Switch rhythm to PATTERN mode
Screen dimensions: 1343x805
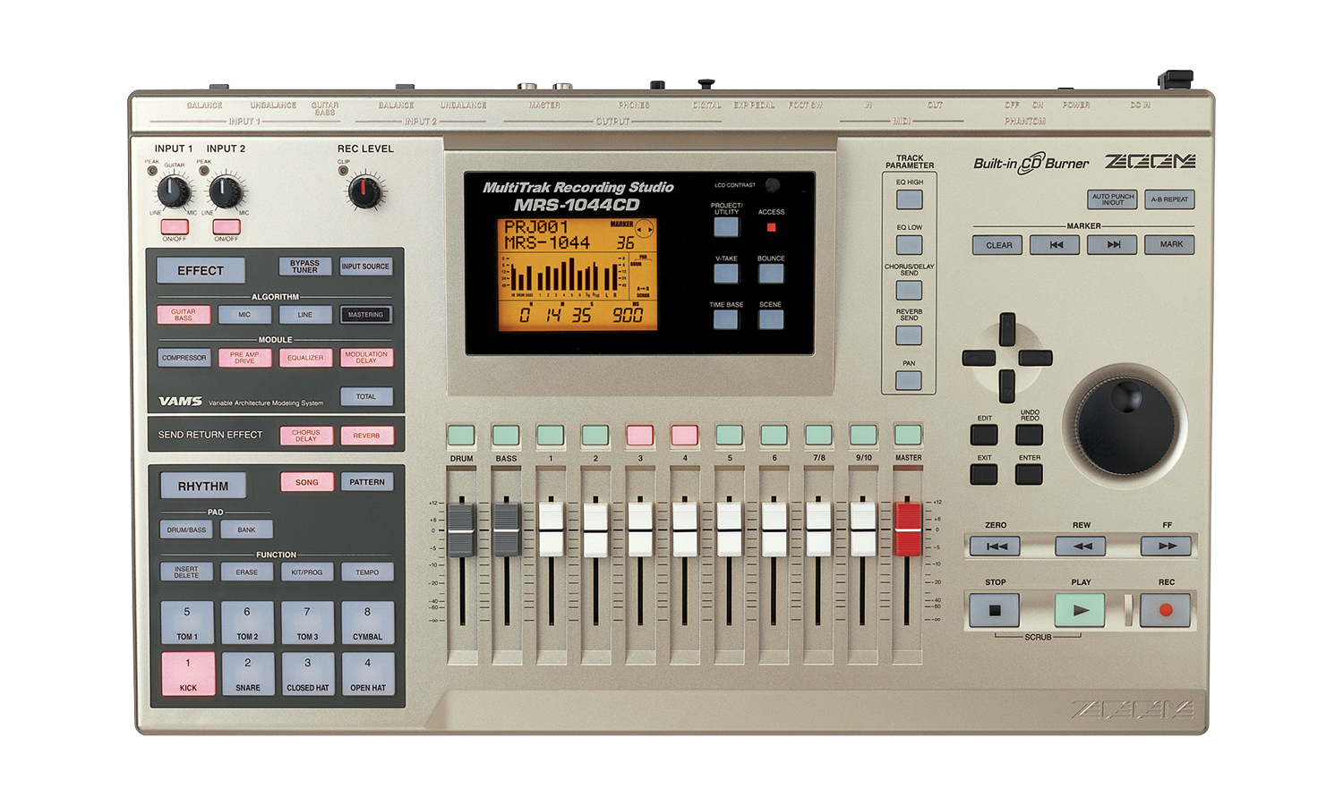click(367, 482)
